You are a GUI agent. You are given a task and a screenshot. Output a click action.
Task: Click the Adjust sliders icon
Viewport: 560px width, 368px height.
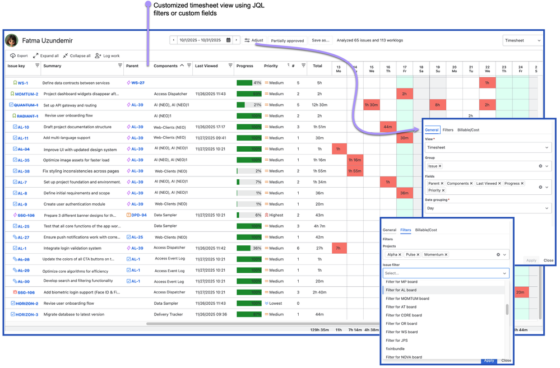click(x=247, y=40)
